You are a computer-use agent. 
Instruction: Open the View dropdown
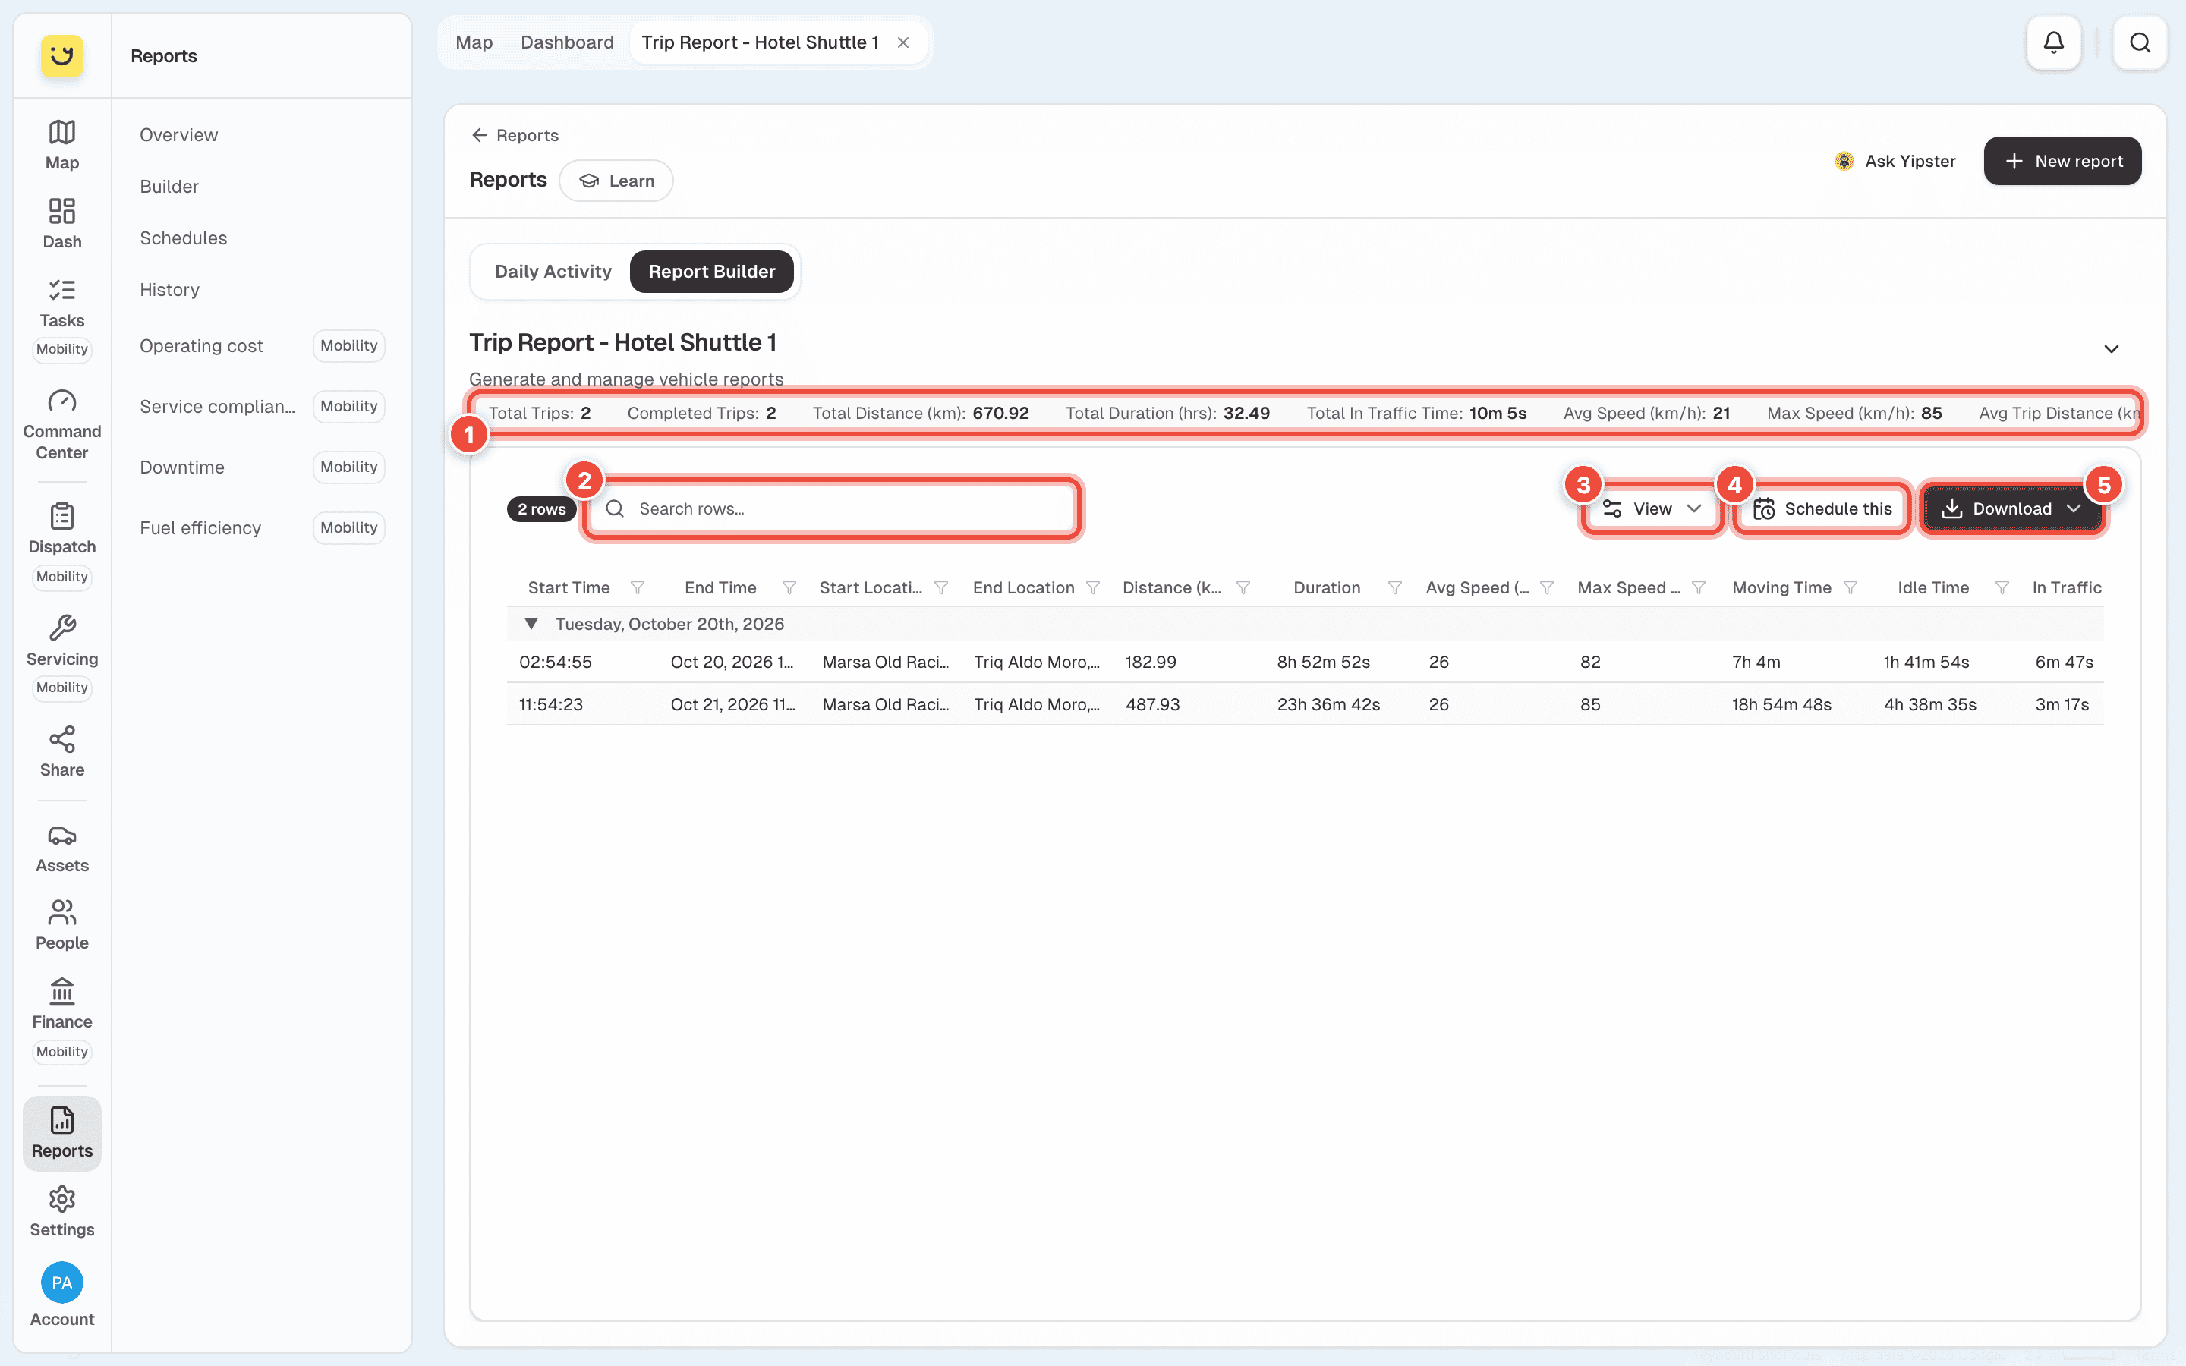pyautogui.click(x=1652, y=508)
